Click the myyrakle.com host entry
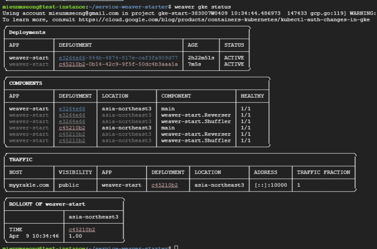Screen dimensions: 377x249 click(29, 185)
